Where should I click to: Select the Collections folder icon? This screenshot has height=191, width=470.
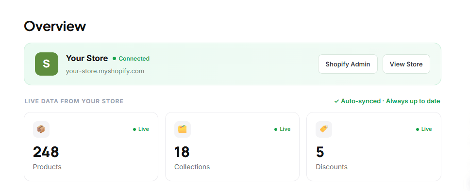pyautogui.click(x=182, y=129)
